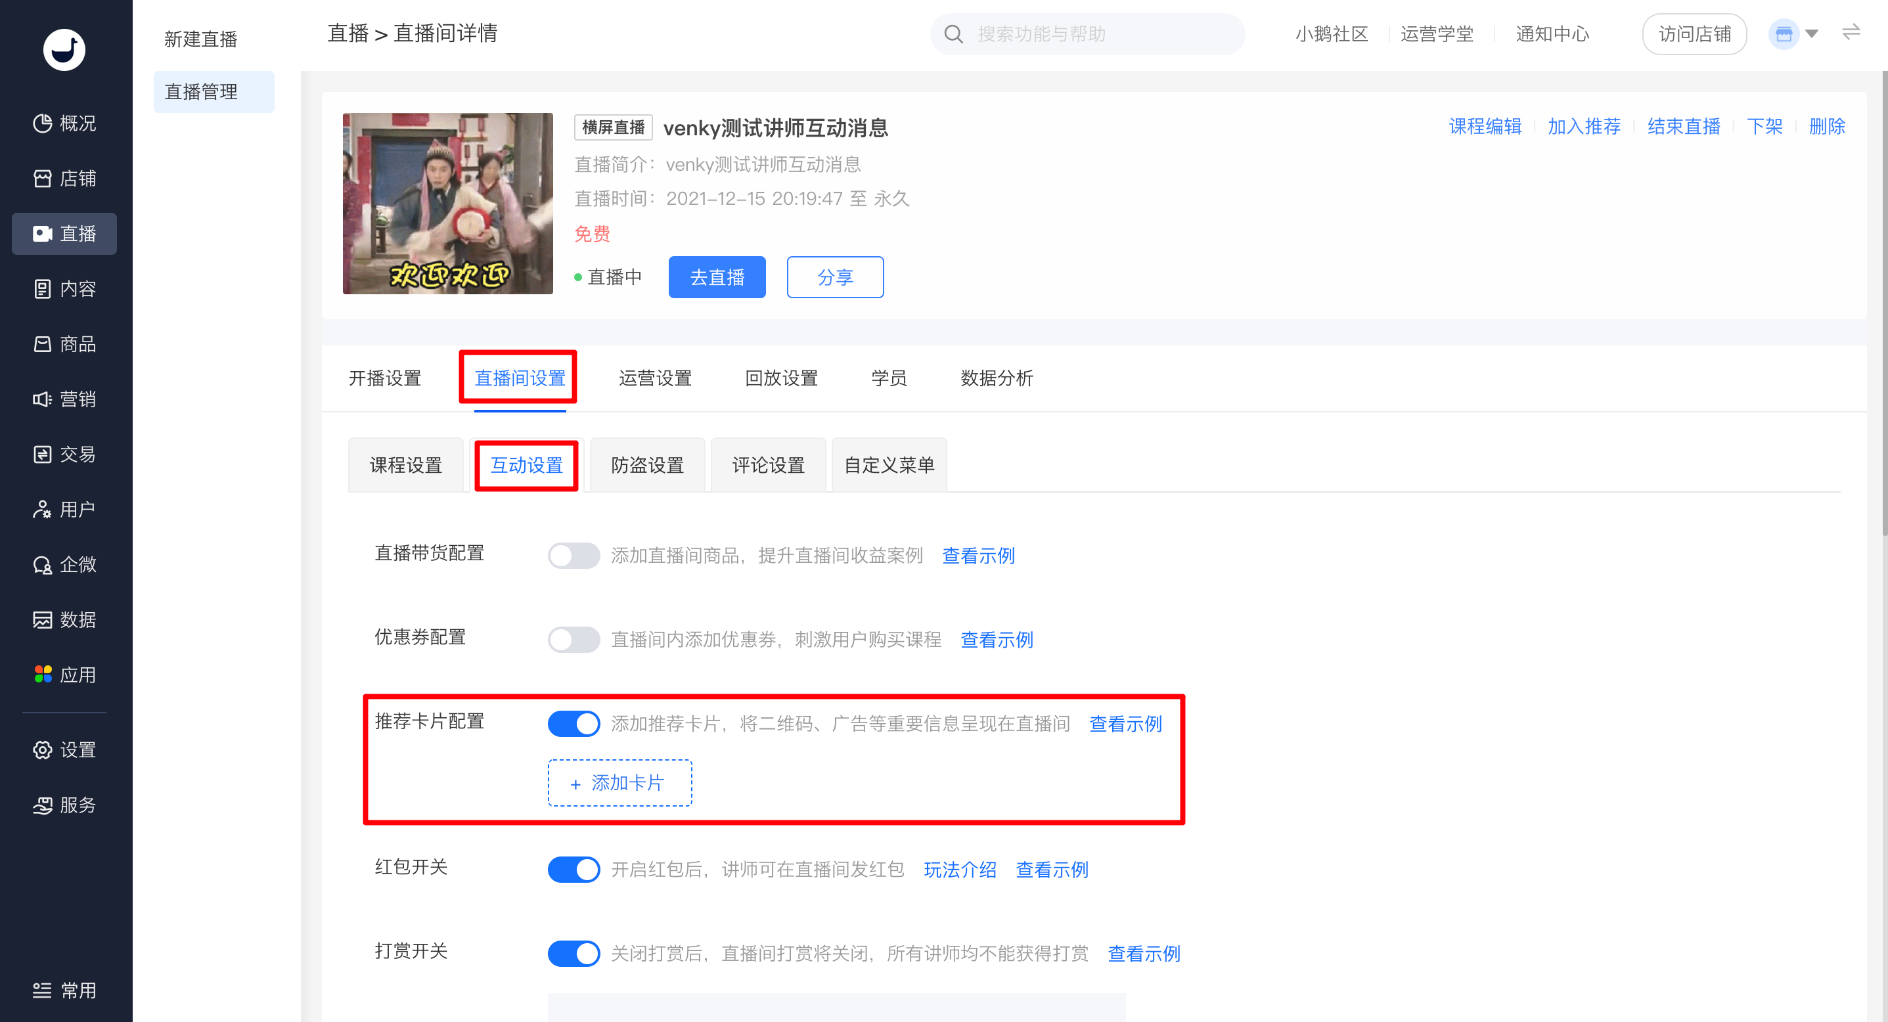Click the 加入推荐 link
Viewport: 1888px width, 1022px height.
click(x=1584, y=127)
